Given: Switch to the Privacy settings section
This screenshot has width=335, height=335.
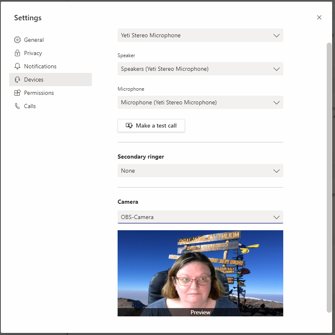Looking at the screenshot, I should (33, 53).
